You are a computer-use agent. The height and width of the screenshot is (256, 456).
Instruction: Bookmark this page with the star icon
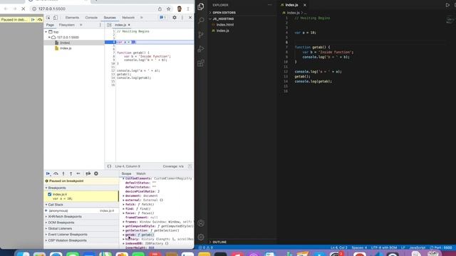[x=168, y=9]
